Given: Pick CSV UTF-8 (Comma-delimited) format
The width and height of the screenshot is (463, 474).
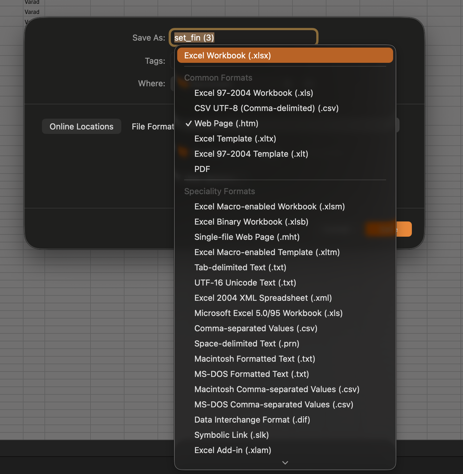Looking at the screenshot, I should [266, 108].
